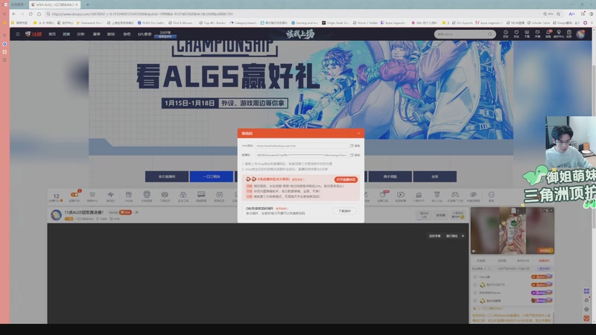Open the home nav item

52,34
